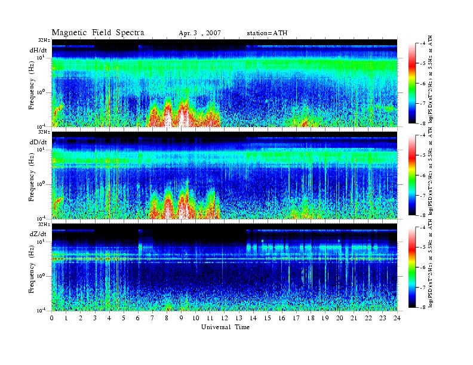Click the rising tone near 0.5 UT in the dH/dt panel
The image size is (473, 365).
click(x=58, y=110)
